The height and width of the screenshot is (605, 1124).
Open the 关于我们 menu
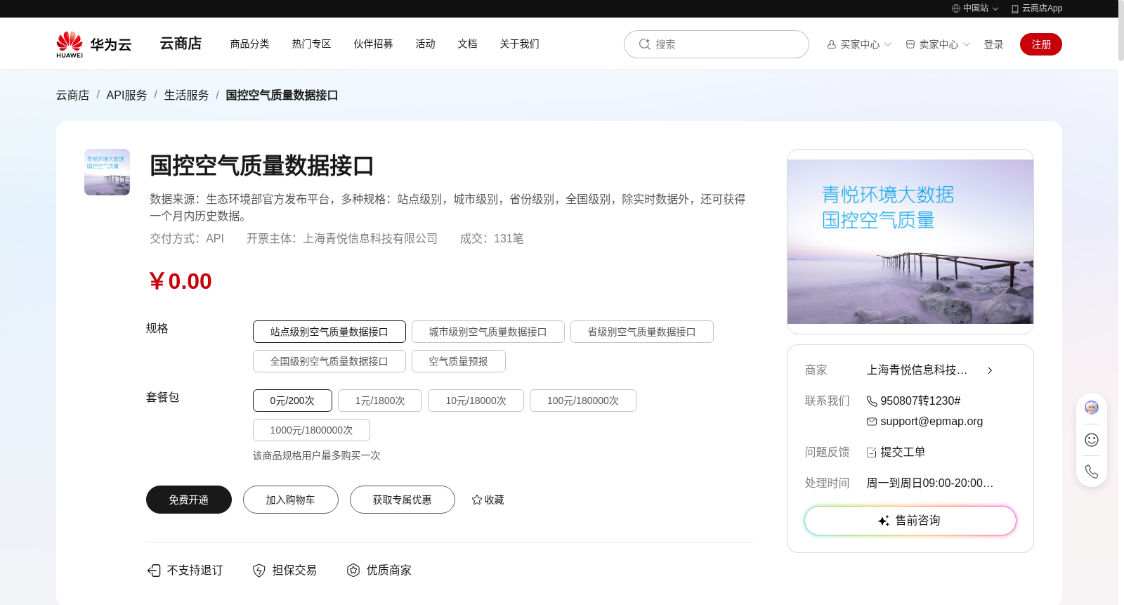pyautogui.click(x=520, y=44)
